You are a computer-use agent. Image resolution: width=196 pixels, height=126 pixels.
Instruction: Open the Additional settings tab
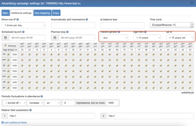[22, 13]
